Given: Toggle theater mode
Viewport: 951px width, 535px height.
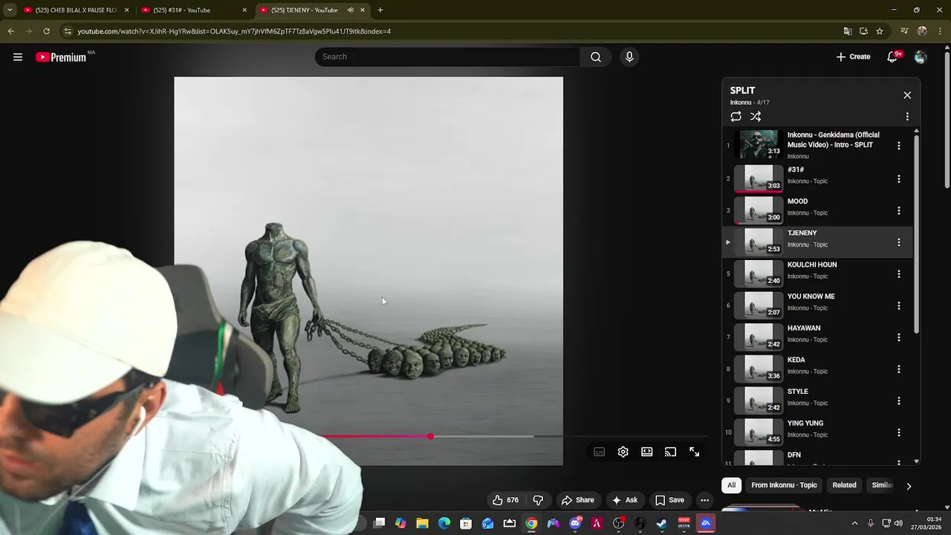Looking at the screenshot, I should click(x=647, y=452).
